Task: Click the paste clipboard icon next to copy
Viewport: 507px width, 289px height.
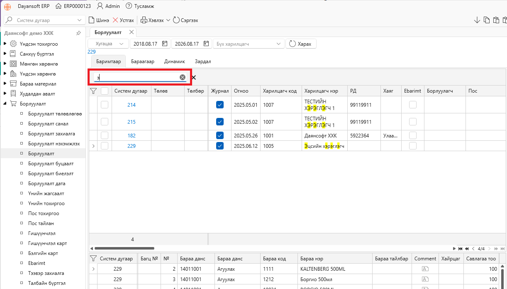Action: pyautogui.click(x=495, y=20)
